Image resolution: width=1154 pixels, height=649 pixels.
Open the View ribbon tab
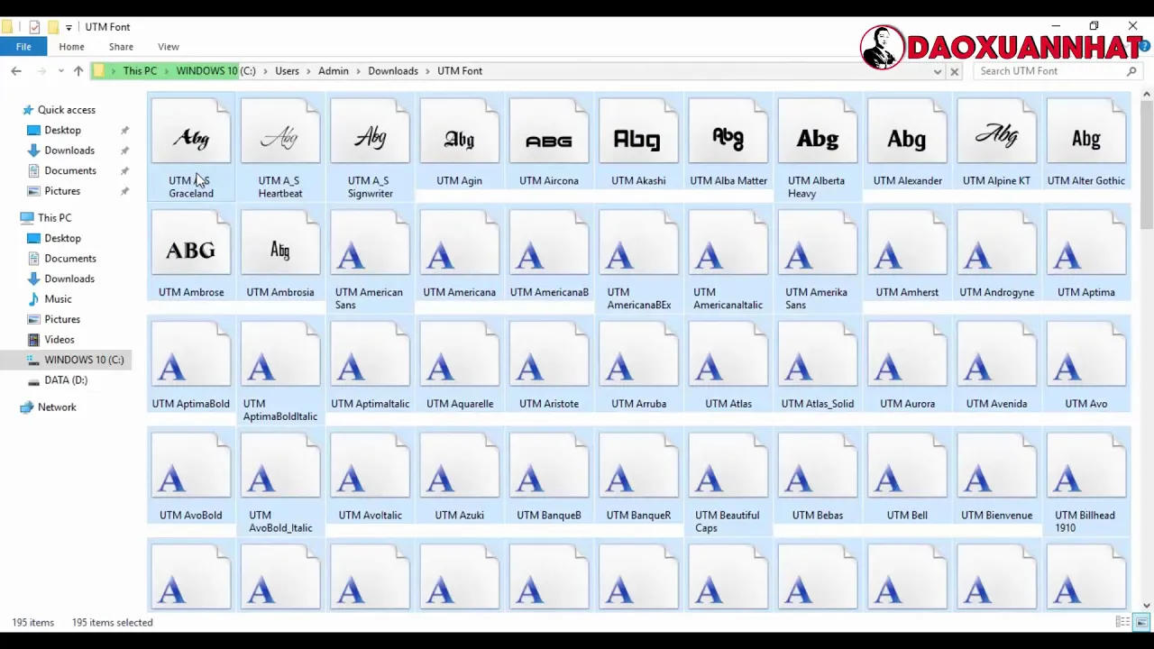(x=169, y=47)
